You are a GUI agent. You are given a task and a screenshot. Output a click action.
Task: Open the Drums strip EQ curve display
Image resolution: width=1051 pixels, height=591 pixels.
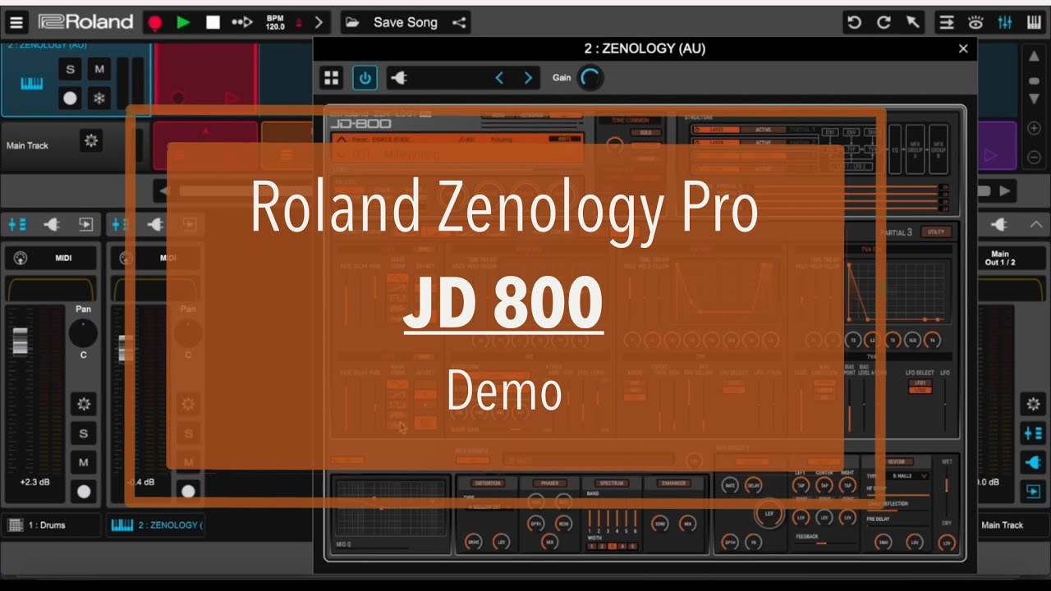pos(51,289)
